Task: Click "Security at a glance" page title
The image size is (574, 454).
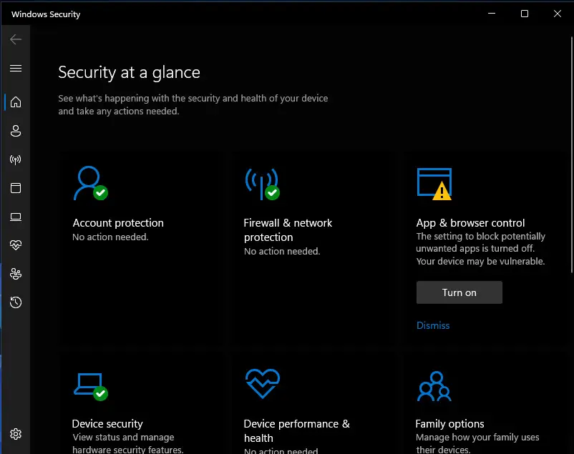Action: pyautogui.click(x=129, y=72)
